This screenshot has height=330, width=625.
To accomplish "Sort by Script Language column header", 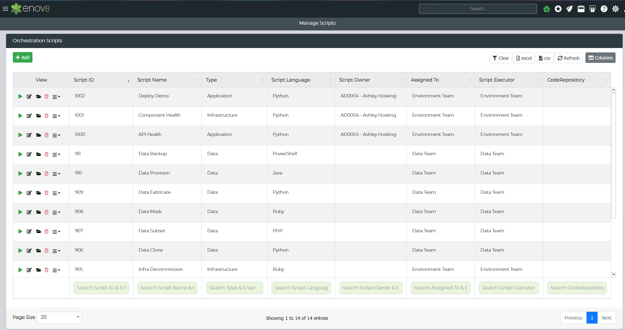I will (x=301, y=80).
